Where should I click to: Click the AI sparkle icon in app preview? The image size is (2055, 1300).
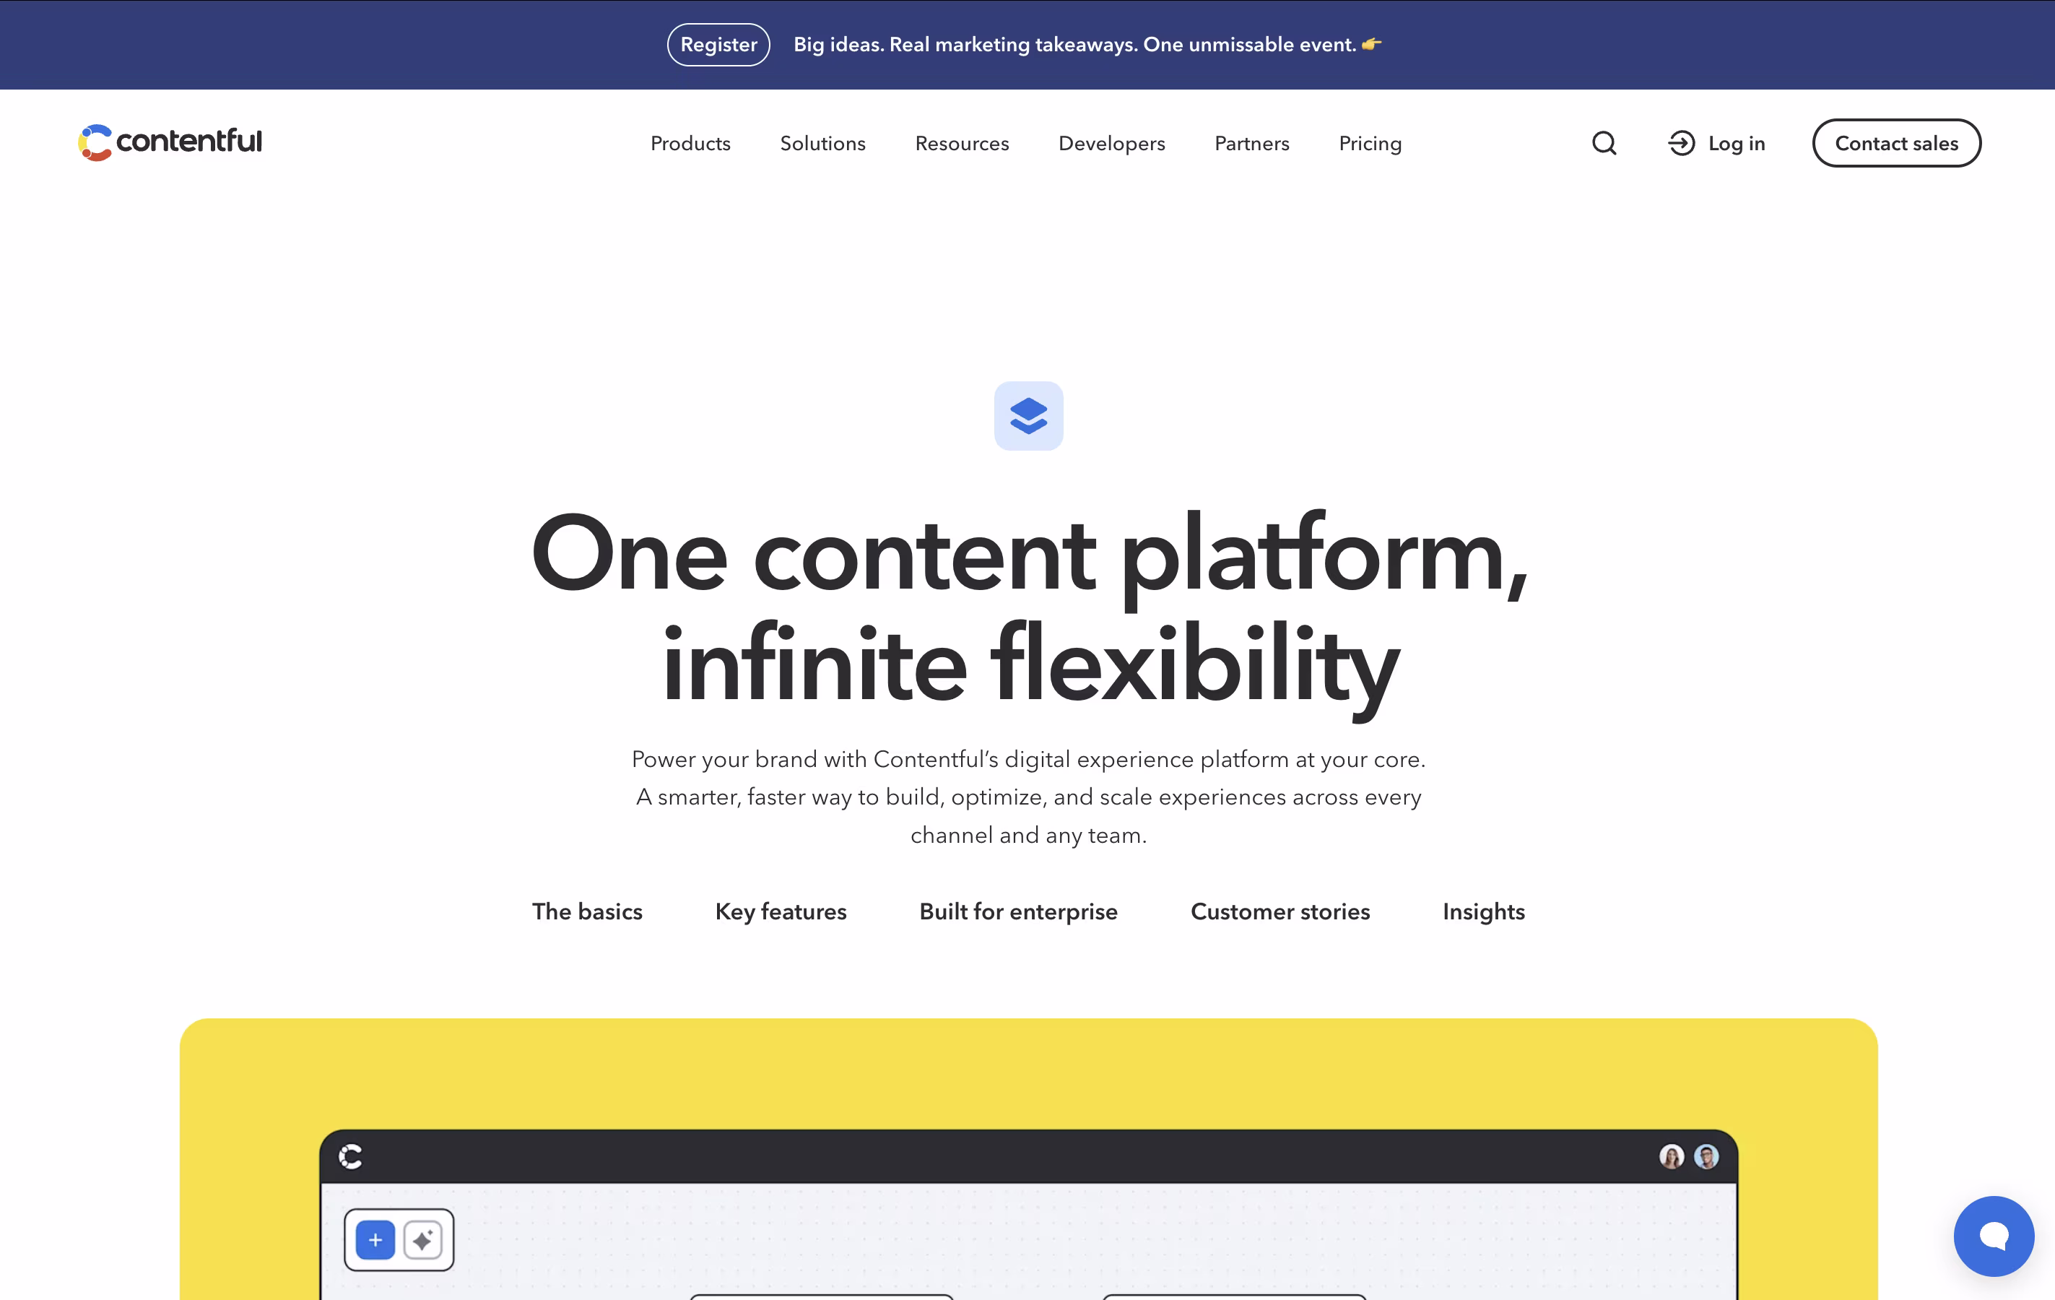coord(422,1239)
